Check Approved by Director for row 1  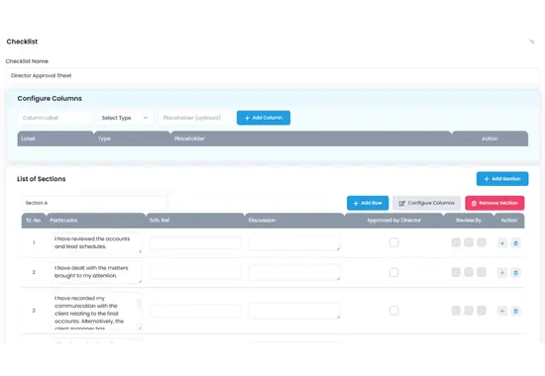[x=393, y=242]
